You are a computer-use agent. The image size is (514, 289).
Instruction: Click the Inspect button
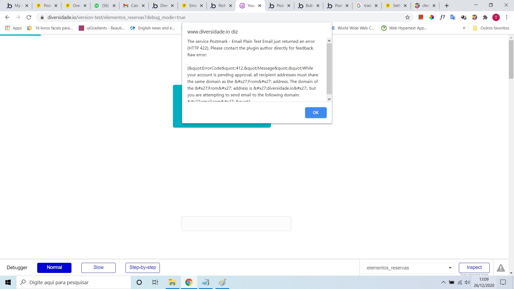474,268
